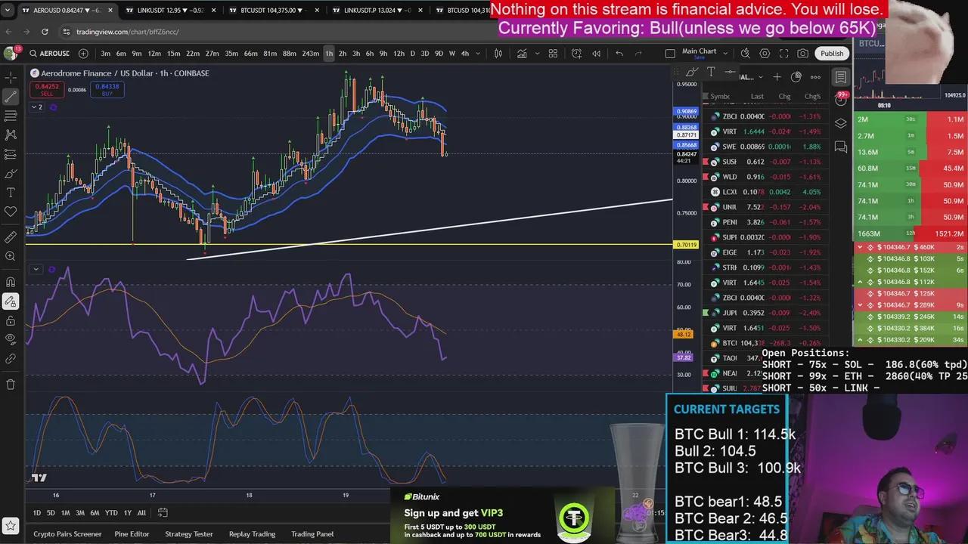The height and width of the screenshot is (544, 968).
Task: Collapse the RSI pane legend chevron
Action: point(36,269)
